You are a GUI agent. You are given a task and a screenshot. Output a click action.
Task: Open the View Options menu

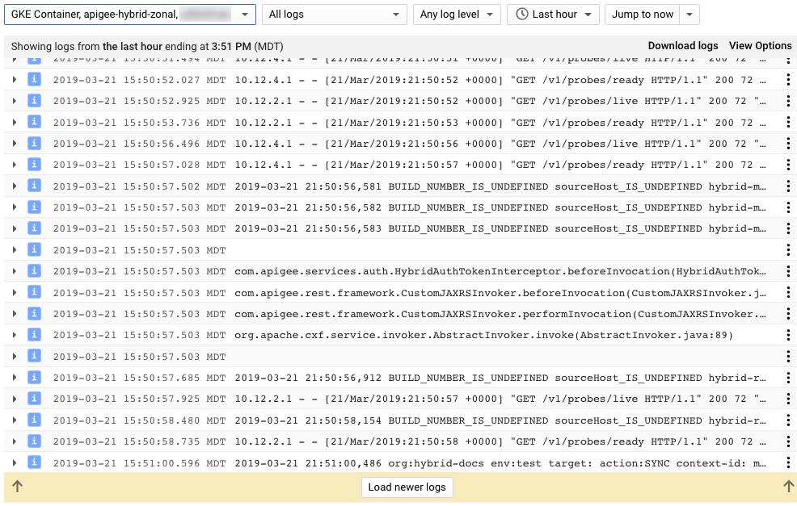[760, 46]
